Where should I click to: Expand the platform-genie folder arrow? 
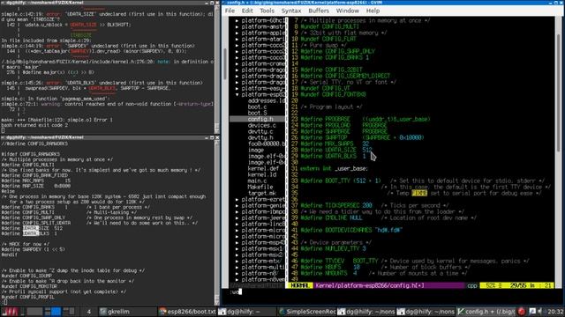coord(237,206)
